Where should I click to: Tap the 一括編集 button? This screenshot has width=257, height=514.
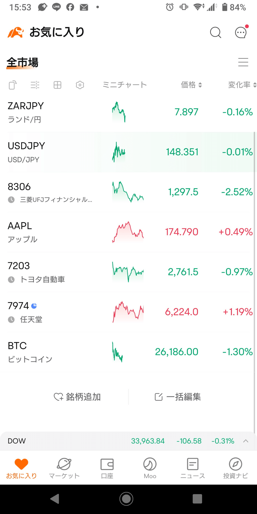pos(178,397)
